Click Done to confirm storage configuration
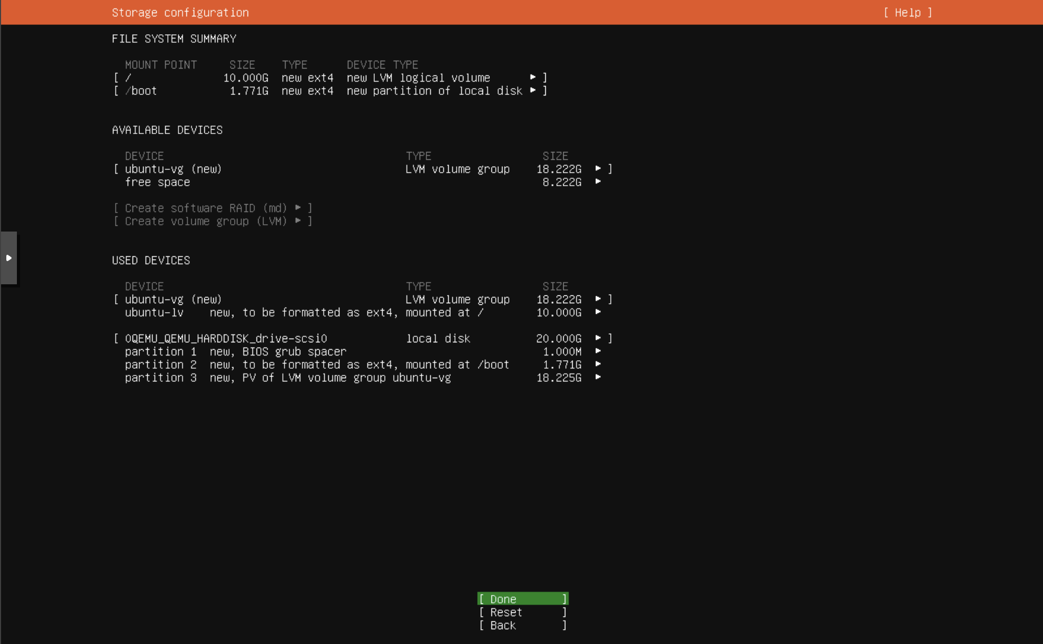Viewport: 1043px width, 644px height. 521,599
